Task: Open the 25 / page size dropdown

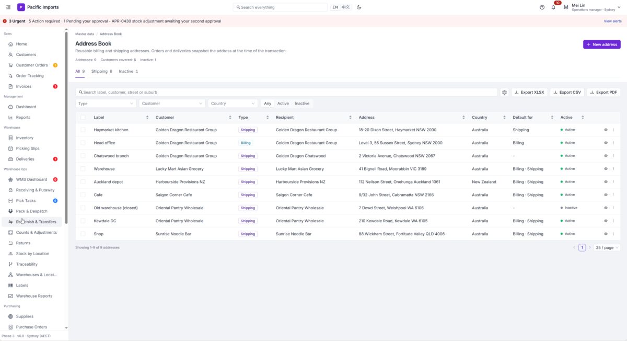Action: (x=607, y=247)
